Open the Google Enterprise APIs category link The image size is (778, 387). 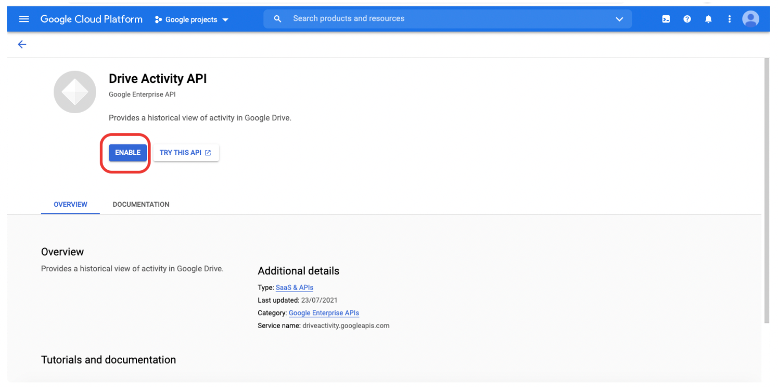pyautogui.click(x=324, y=313)
